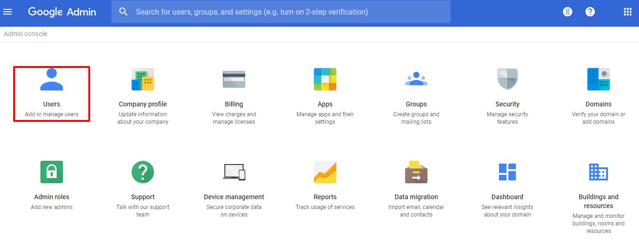Open the Company profile buildings icon
Screen dimensions: 639x247
[x=143, y=79]
